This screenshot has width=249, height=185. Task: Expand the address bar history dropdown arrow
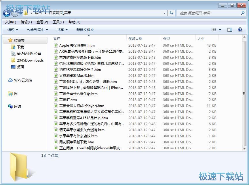(x=165, y=13)
